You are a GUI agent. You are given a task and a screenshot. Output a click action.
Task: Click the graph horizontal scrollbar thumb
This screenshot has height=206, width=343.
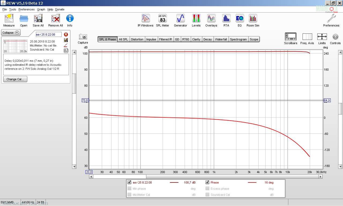pos(120,177)
